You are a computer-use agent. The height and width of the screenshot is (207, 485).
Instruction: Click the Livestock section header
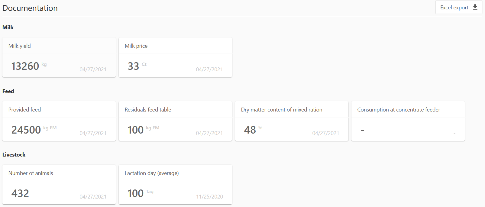(x=14, y=154)
